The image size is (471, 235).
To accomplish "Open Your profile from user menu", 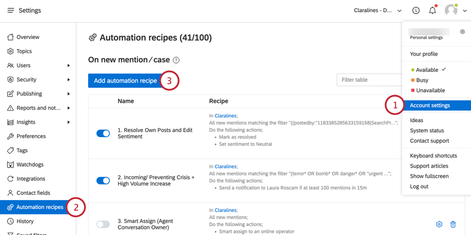I will [x=424, y=54].
